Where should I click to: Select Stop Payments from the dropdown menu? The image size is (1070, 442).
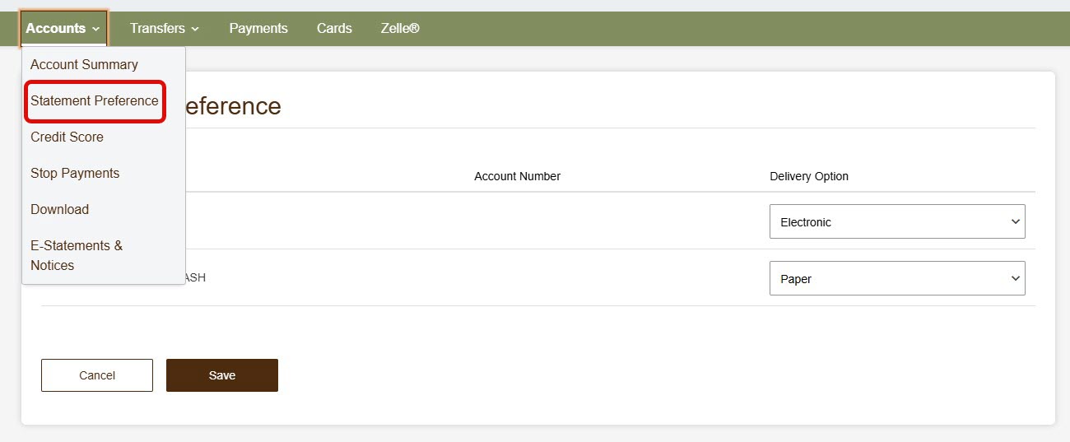pos(75,173)
